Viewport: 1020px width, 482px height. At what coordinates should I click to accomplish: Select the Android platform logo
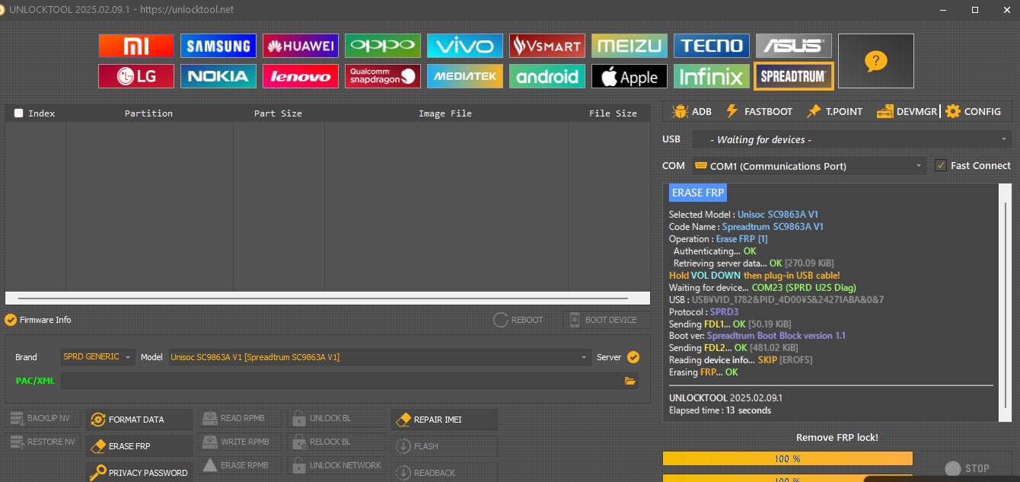[547, 76]
